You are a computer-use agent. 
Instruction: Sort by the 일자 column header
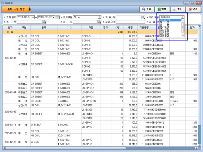[10, 28]
